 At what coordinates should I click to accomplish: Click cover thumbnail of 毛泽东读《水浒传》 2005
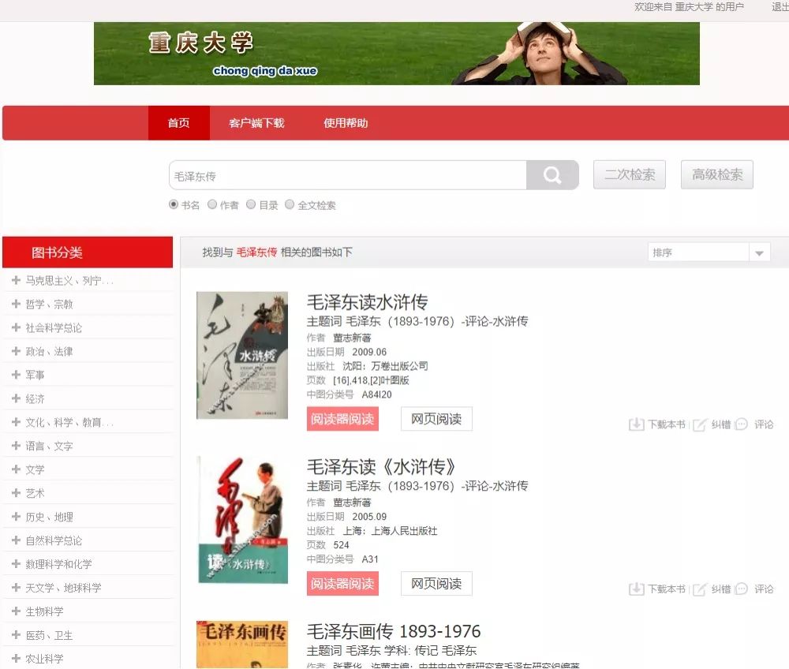pyautogui.click(x=242, y=520)
